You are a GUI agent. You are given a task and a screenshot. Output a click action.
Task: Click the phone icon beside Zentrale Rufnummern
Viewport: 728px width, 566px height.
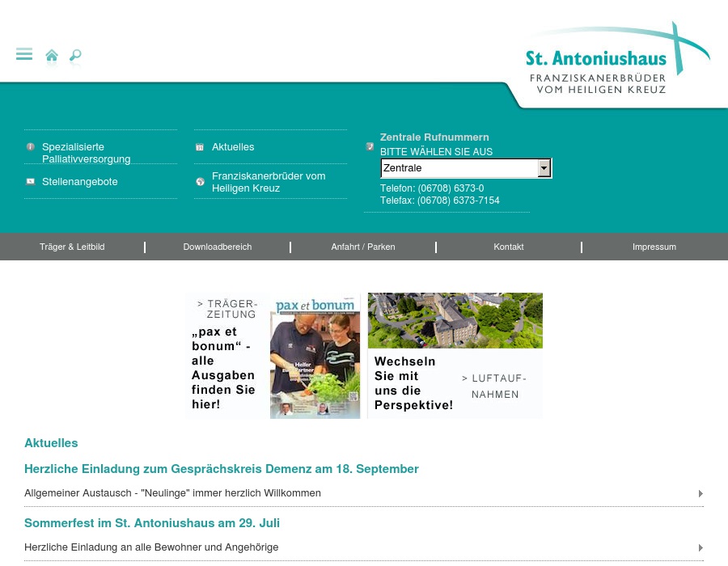[x=370, y=146]
